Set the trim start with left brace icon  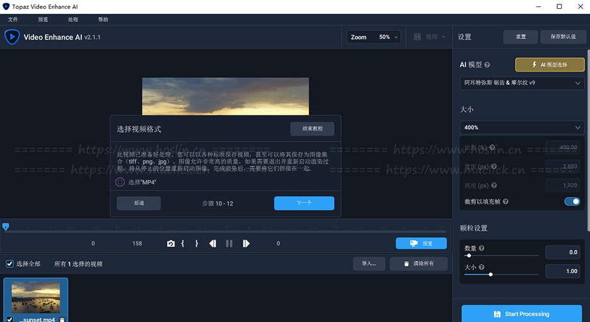pos(183,243)
